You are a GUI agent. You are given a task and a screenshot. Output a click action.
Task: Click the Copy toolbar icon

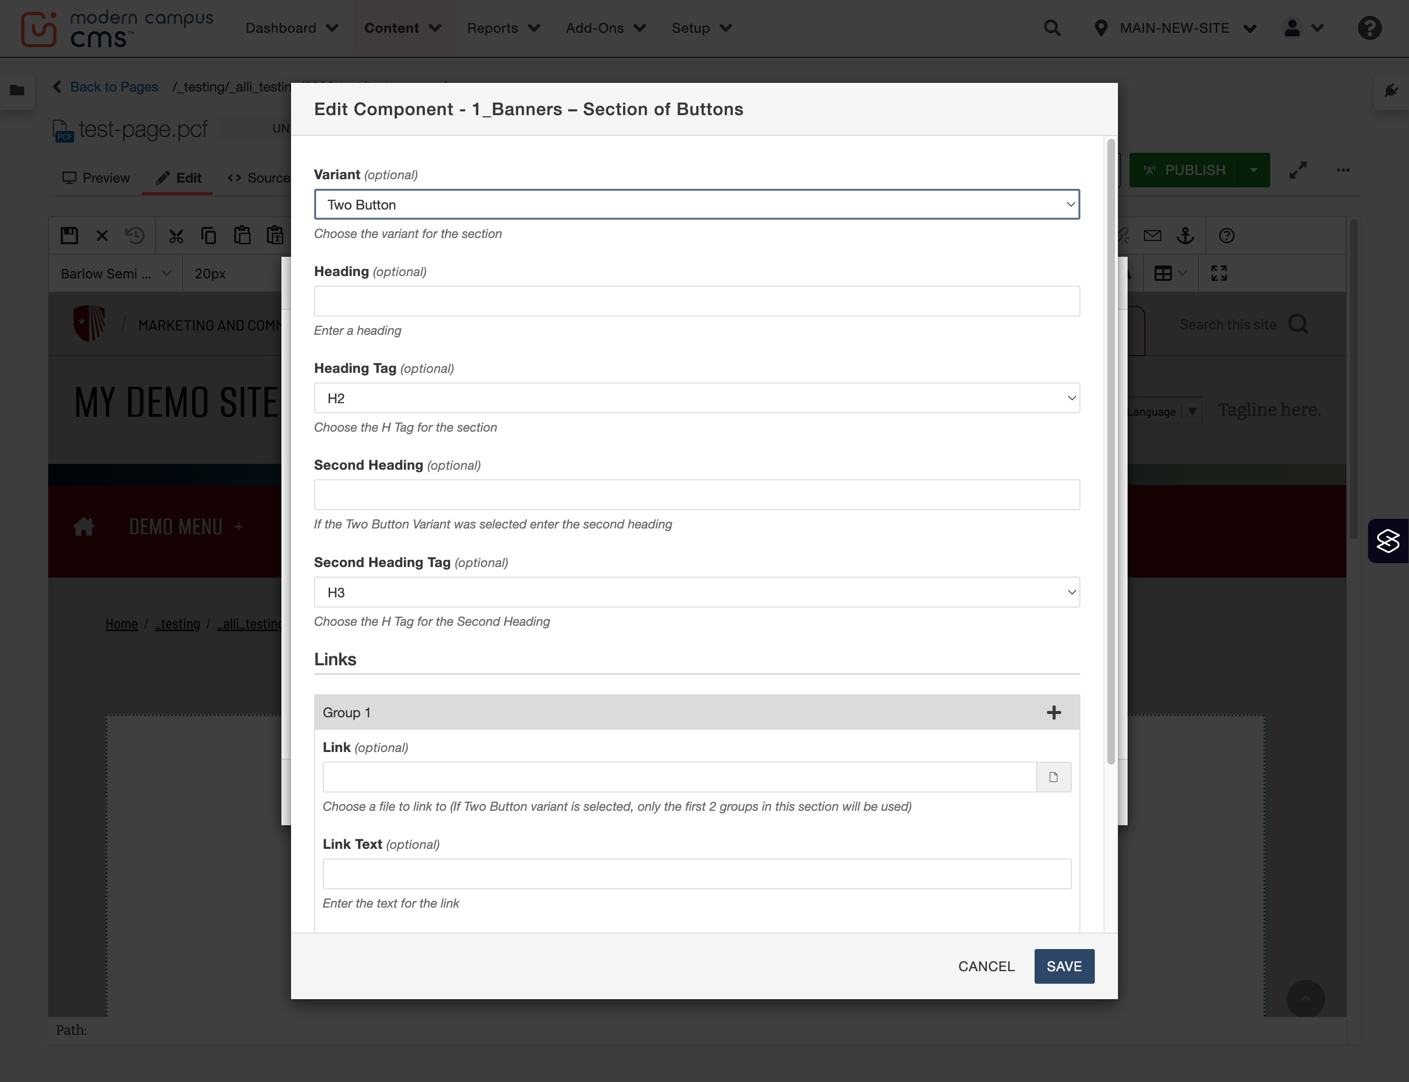(208, 236)
